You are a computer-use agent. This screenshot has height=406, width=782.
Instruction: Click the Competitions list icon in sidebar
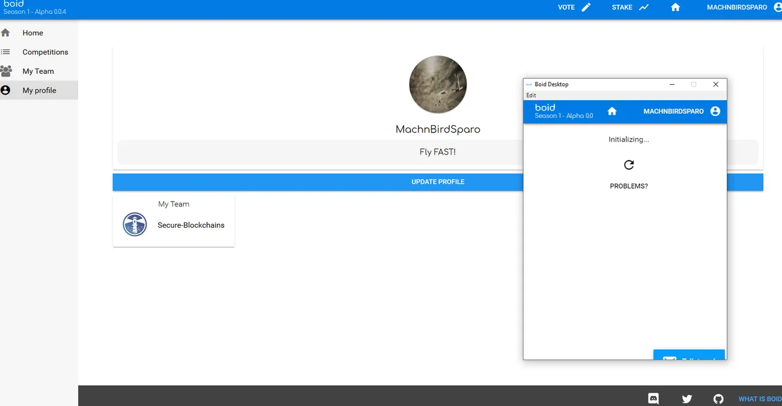point(5,52)
